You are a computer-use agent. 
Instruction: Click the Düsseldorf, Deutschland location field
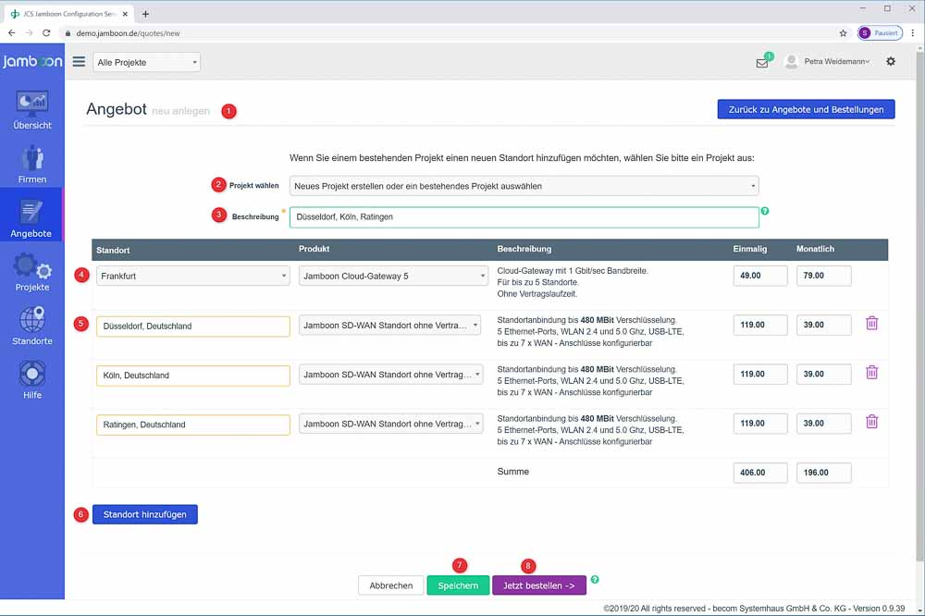(x=193, y=326)
